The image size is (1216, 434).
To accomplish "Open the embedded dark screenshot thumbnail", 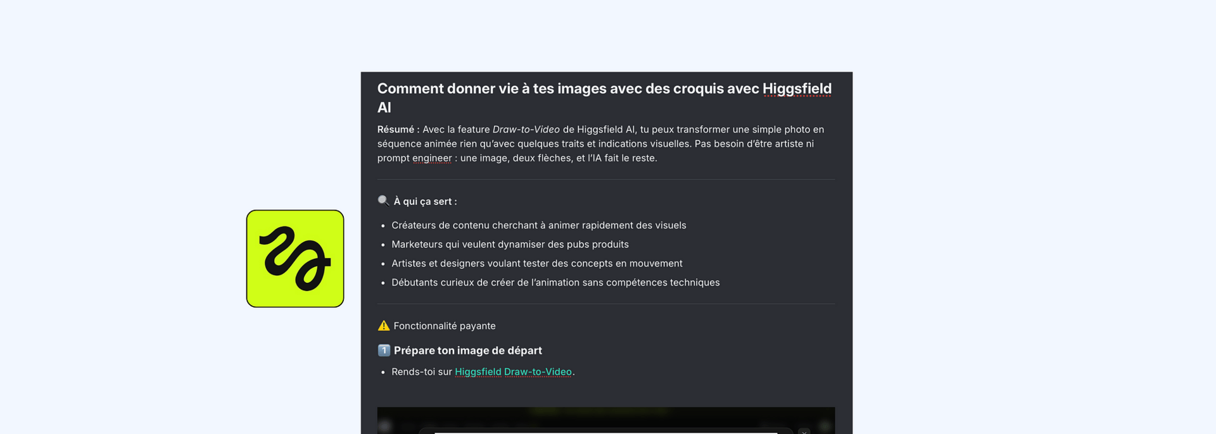I will tap(606, 421).
